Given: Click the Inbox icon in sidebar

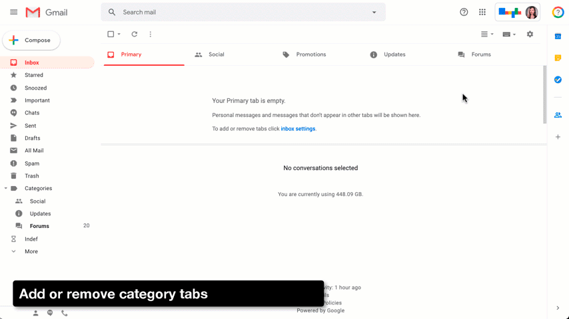Looking at the screenshot, I should 13,62.
